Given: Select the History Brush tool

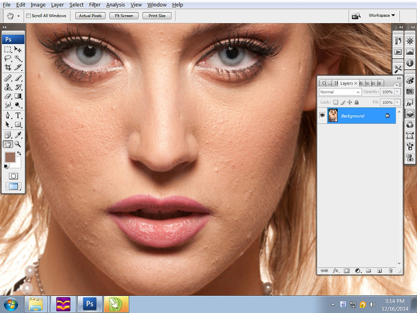Looking at the screenshot, I should [18, 87].
